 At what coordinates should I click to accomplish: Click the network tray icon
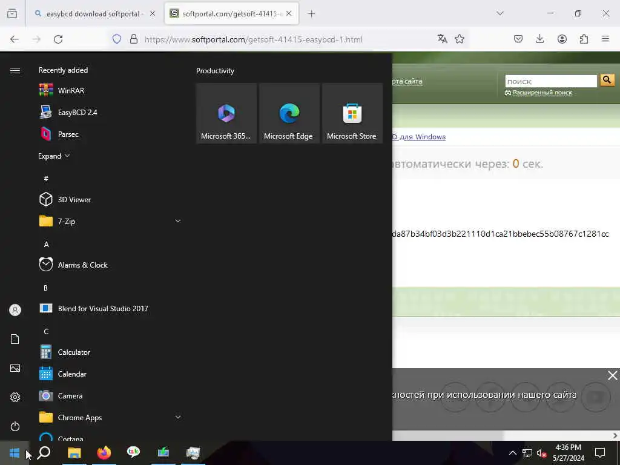click(x=527, y=453)
